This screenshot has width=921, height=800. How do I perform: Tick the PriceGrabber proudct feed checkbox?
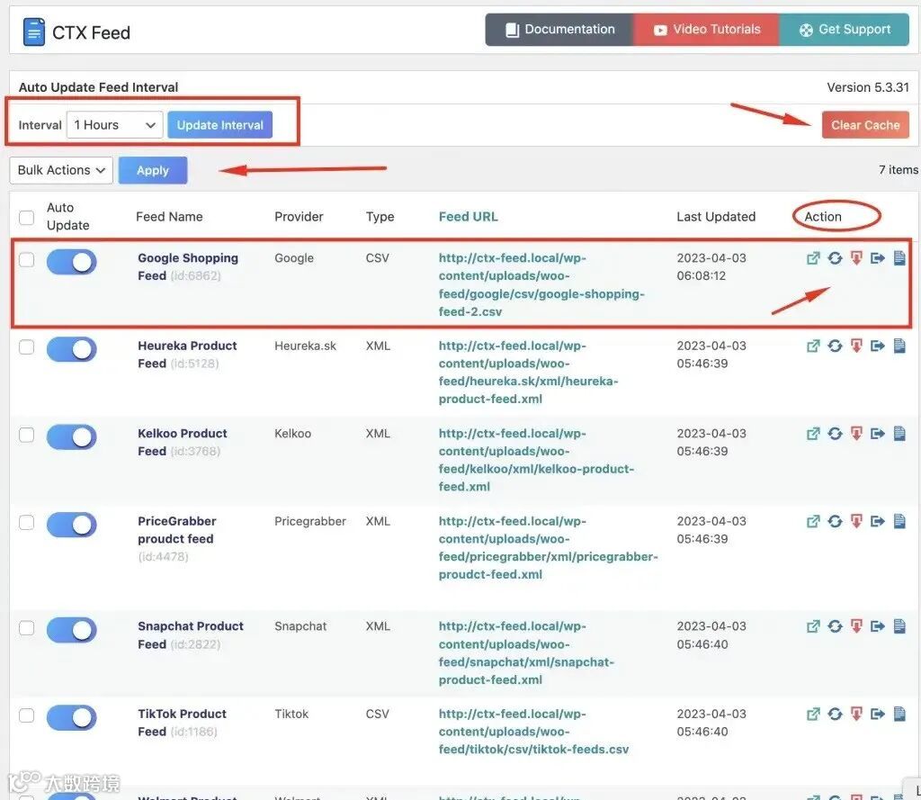(26, 522)
